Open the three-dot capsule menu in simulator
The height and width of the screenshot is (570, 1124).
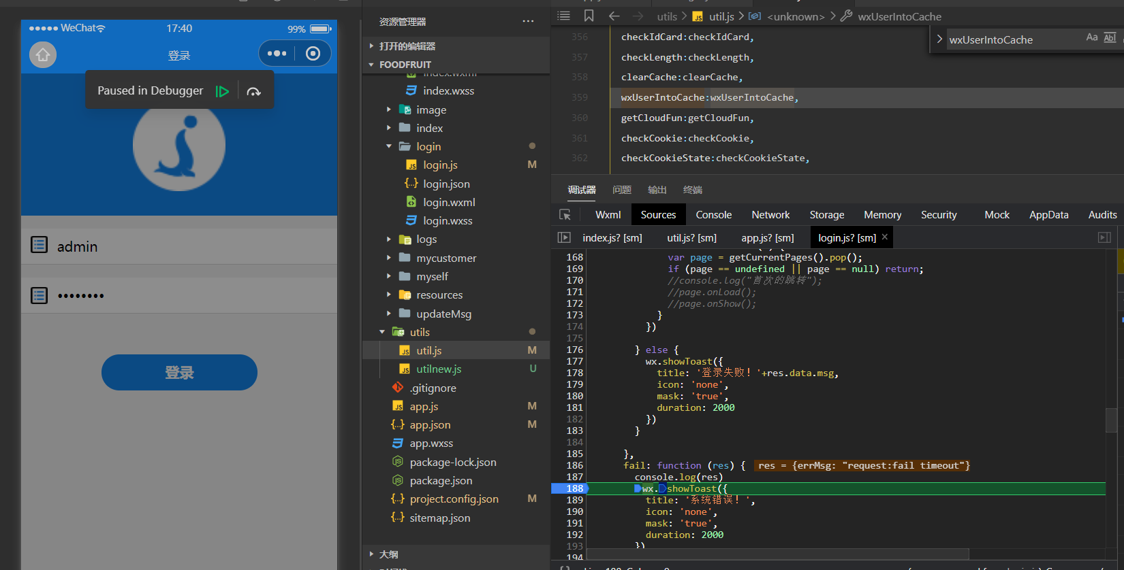tap(277, 54)
